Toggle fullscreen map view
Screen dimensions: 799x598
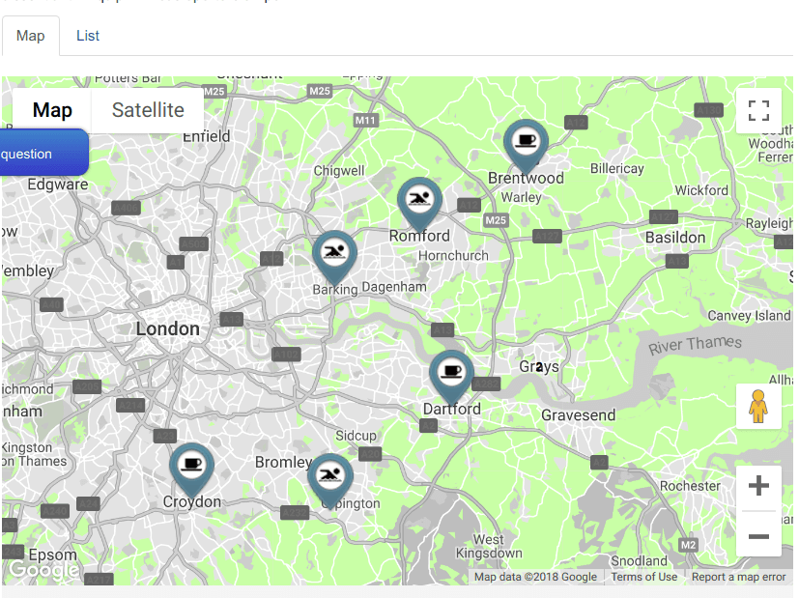point(758,110)
